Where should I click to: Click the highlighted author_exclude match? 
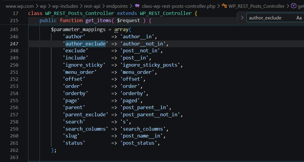[86, 44]
